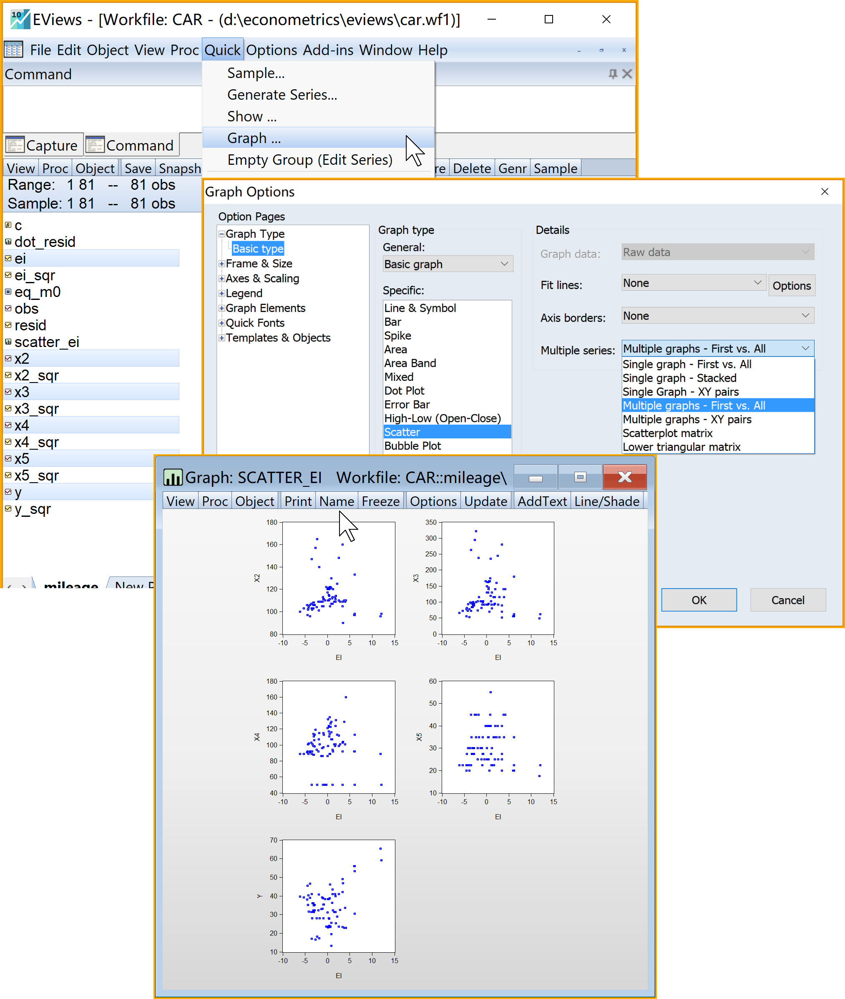Click the Command tab icon
Image resolution: width=845 pixels, height=999 pixels.
point(95,145)
